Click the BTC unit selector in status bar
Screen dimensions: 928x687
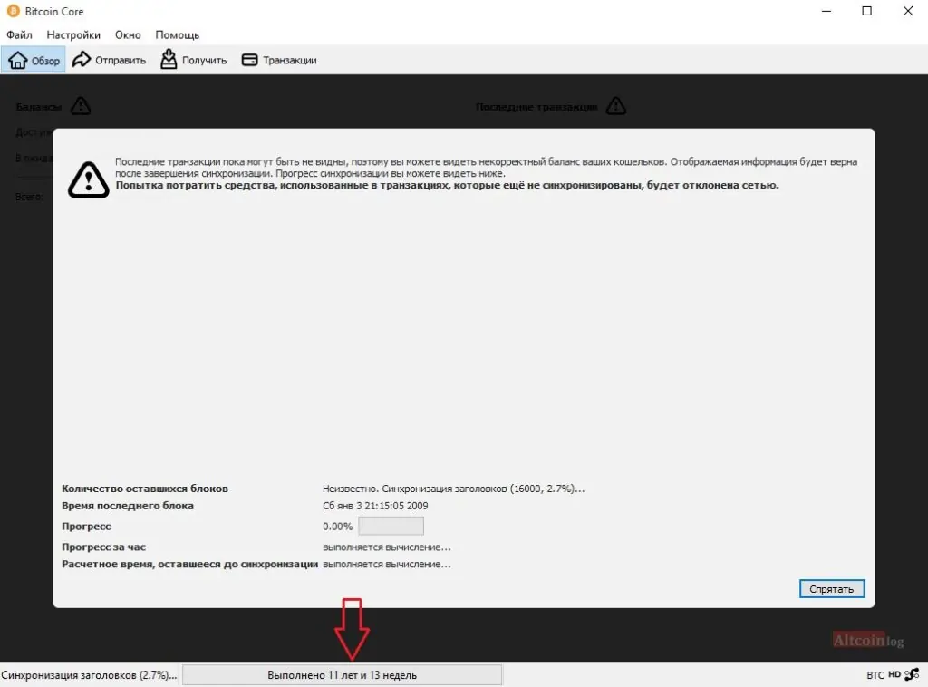click(875, 675)
